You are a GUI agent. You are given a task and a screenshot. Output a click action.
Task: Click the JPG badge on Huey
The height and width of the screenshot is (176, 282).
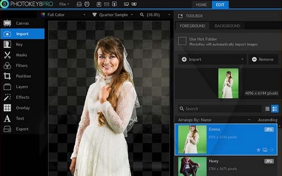tap(269, 161)
